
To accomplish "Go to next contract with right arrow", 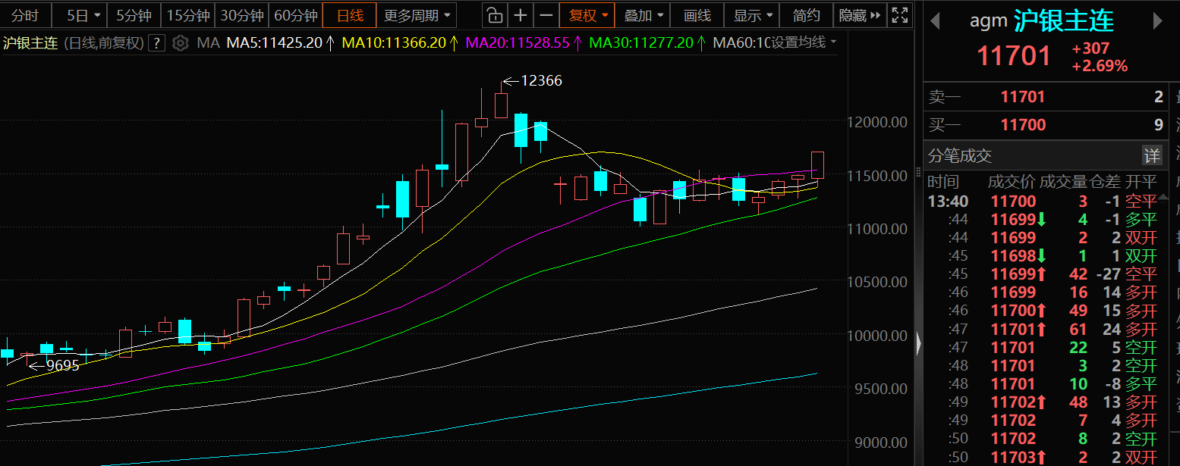I will point(1158,21).
